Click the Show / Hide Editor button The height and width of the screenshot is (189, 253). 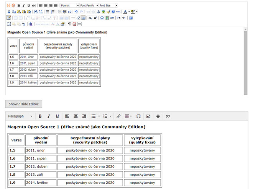24,104
